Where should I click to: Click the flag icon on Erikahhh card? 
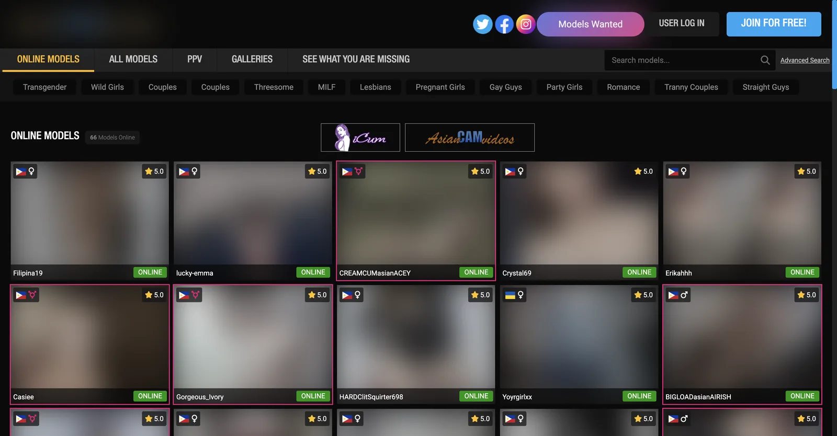coord(673,171)
